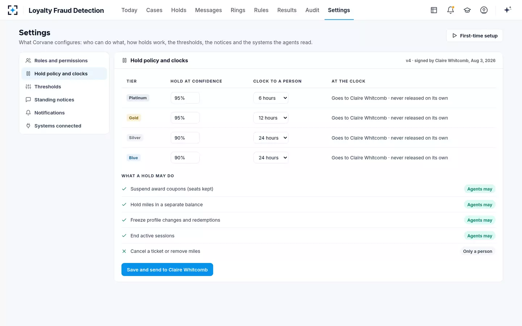Open Platinum clock dropdown showing 6 hours
The height and width of the screenshot is (326, 522).
pyautogui.click(x=271, y=98)
